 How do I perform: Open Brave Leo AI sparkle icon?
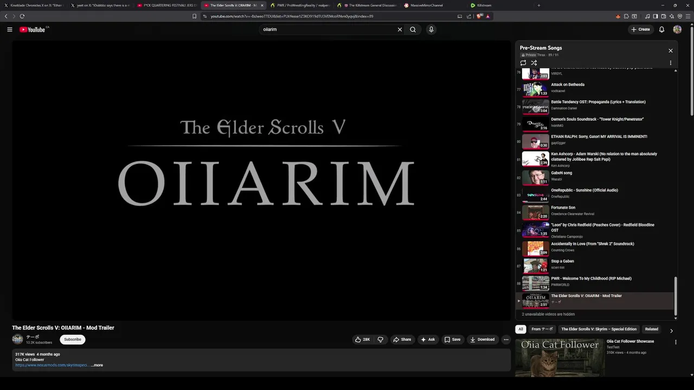pyautogui.click(x=672, y=16)
